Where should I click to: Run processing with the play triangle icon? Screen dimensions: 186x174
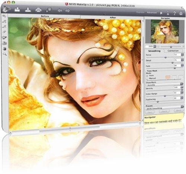tap(161, 13)
